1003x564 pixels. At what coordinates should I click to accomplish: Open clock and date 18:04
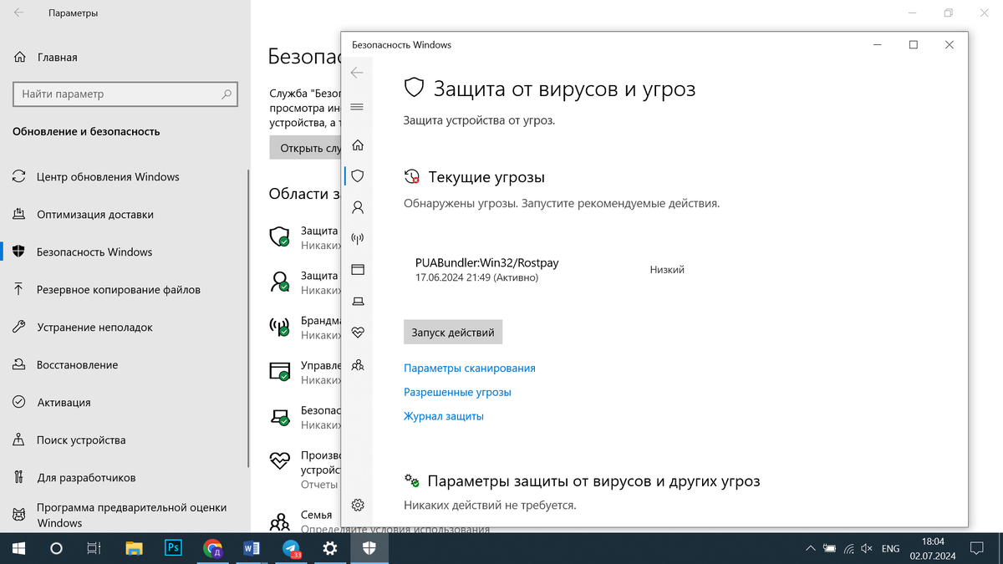pos(931,548)
